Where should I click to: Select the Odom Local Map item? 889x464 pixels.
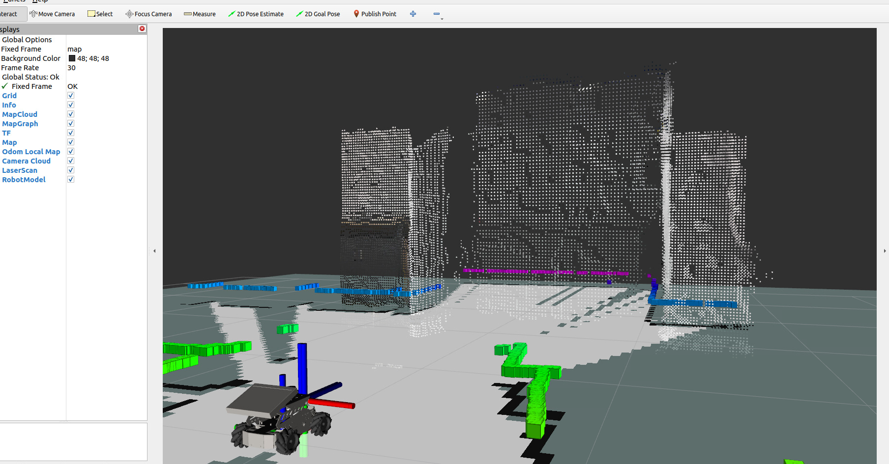point(31,152)
